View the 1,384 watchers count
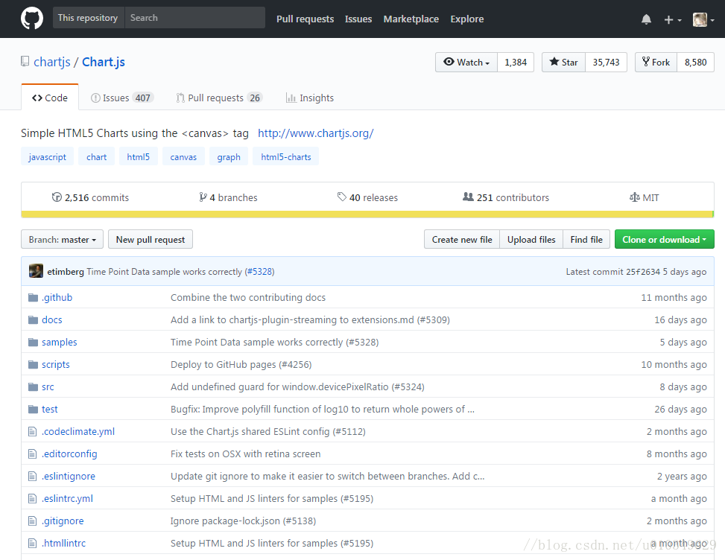 (516, 63)
